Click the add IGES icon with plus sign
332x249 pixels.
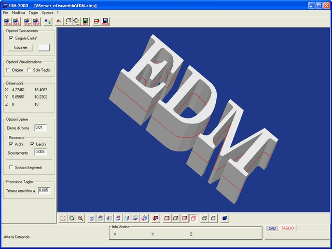(16, 21)
